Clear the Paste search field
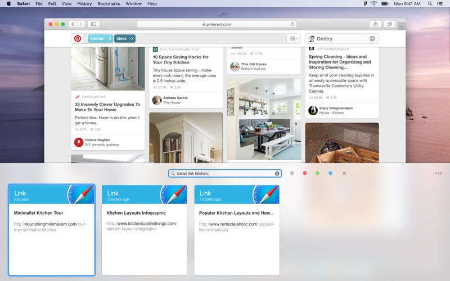Image resolution: width=450 pixels, height=281 pixels. 277,174
